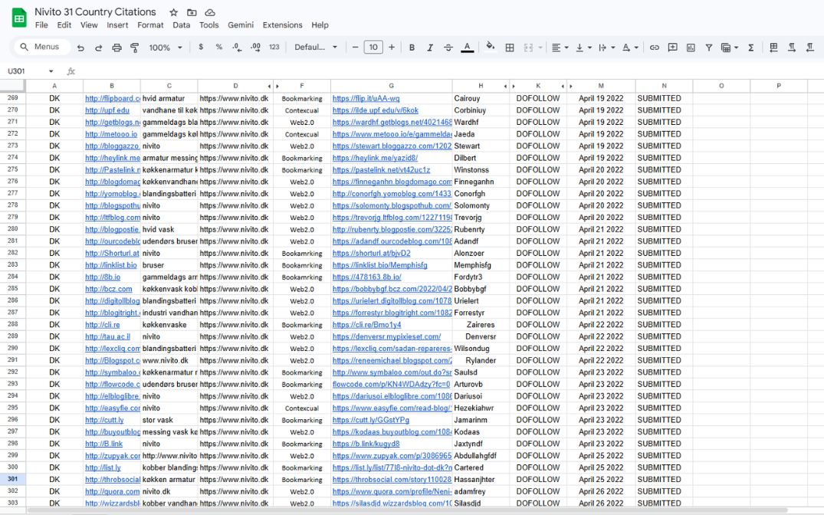Insert link using the toolbar link icon
Screen dimensions: 824x515
pos(654,48)
